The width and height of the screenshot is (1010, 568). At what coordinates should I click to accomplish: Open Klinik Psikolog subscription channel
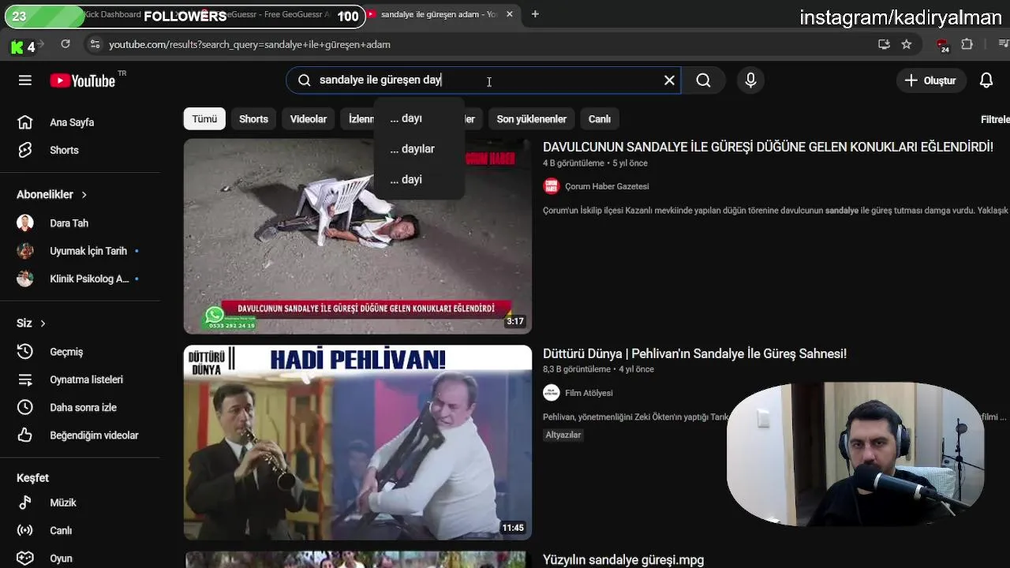pyautogui.click(x=88, y=278)
